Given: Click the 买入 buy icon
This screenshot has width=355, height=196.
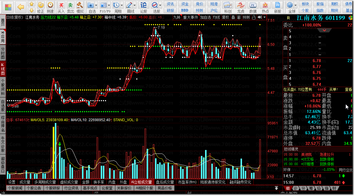Looking at the screenshot, I should (61, 5).
